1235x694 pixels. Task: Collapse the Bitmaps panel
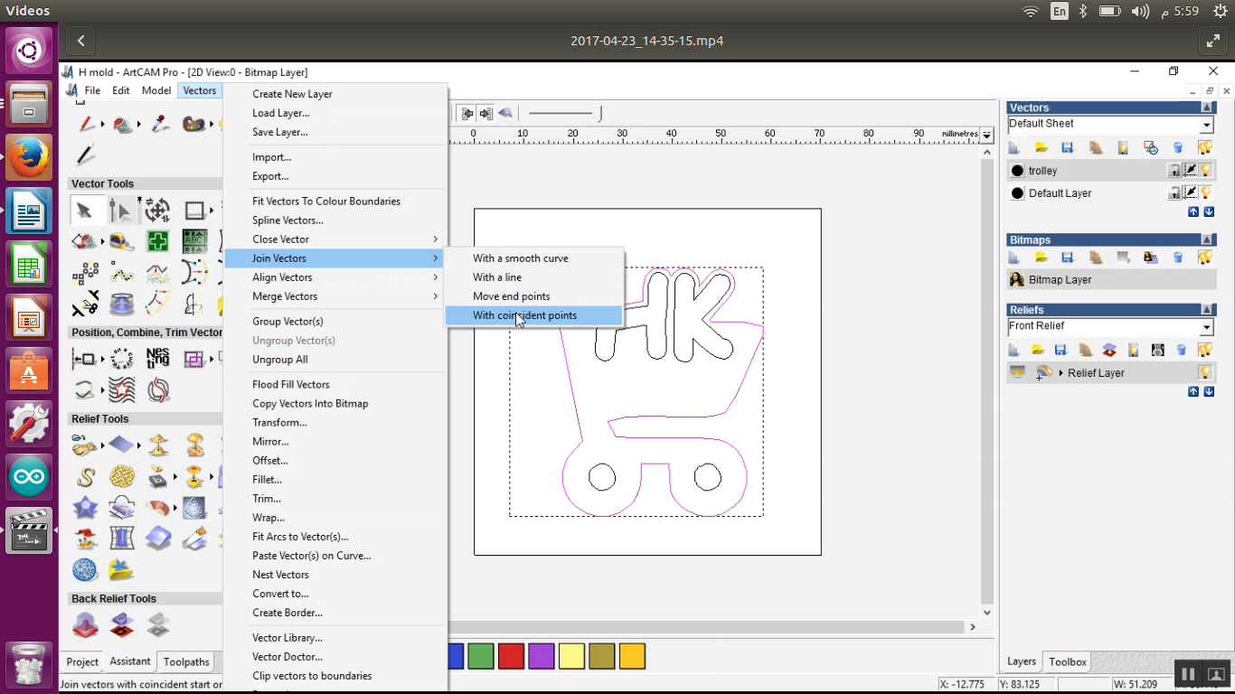[1207, 239]
